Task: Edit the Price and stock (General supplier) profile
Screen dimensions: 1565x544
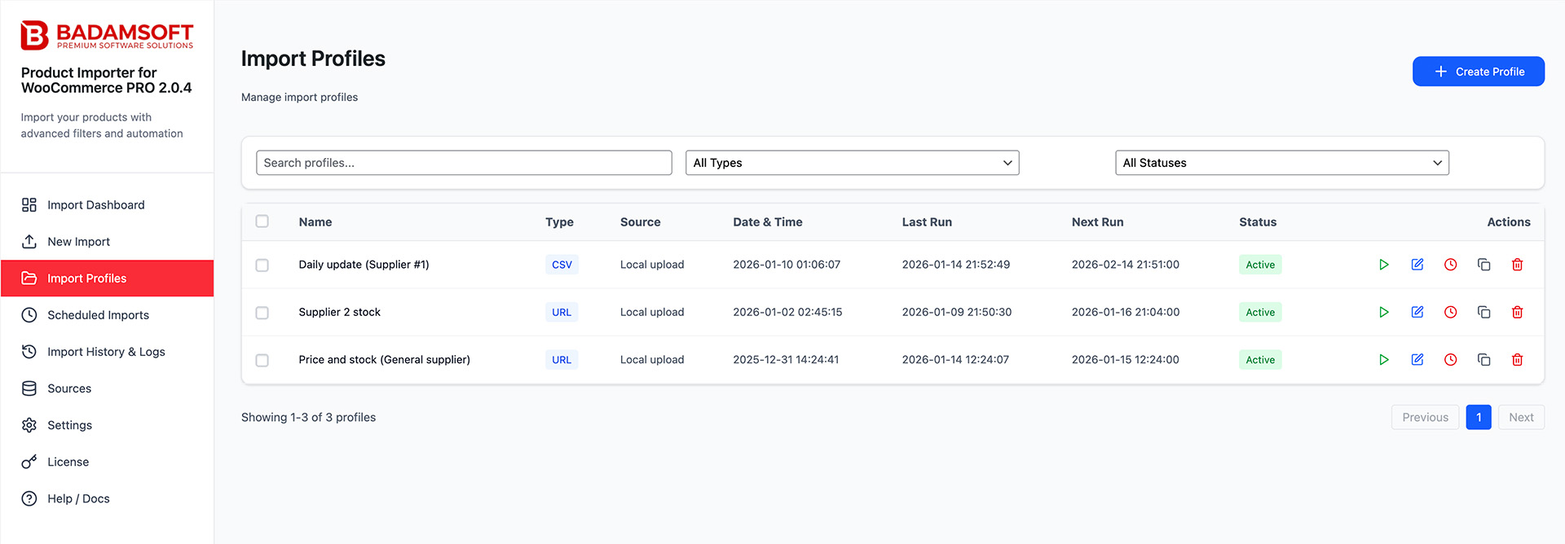Action: [1417, 359]
